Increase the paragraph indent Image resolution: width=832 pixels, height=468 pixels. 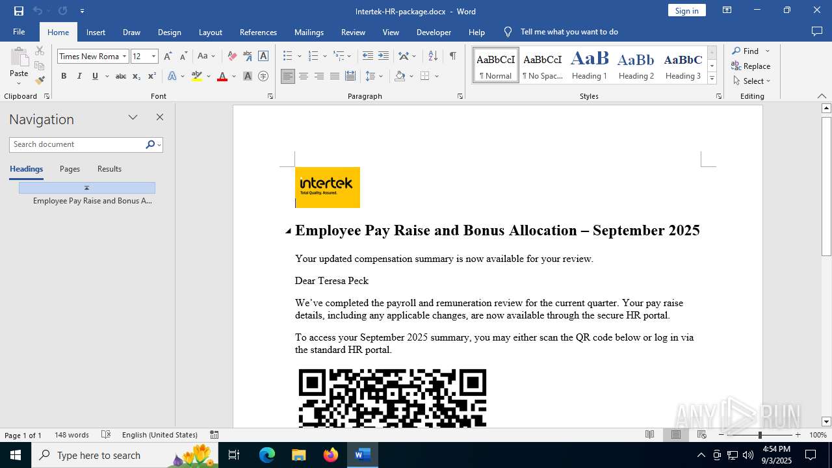383,57
